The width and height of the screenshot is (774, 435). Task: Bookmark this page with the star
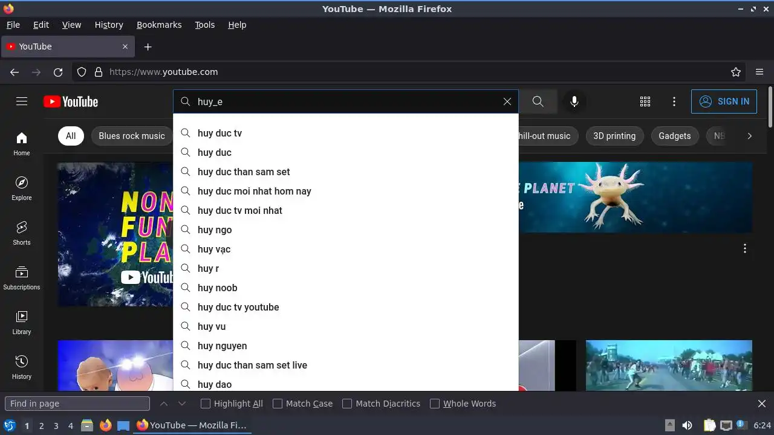pos(736,72)
